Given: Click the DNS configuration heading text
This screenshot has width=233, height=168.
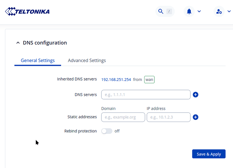Looking at the screenshot, I should point(45,43).
